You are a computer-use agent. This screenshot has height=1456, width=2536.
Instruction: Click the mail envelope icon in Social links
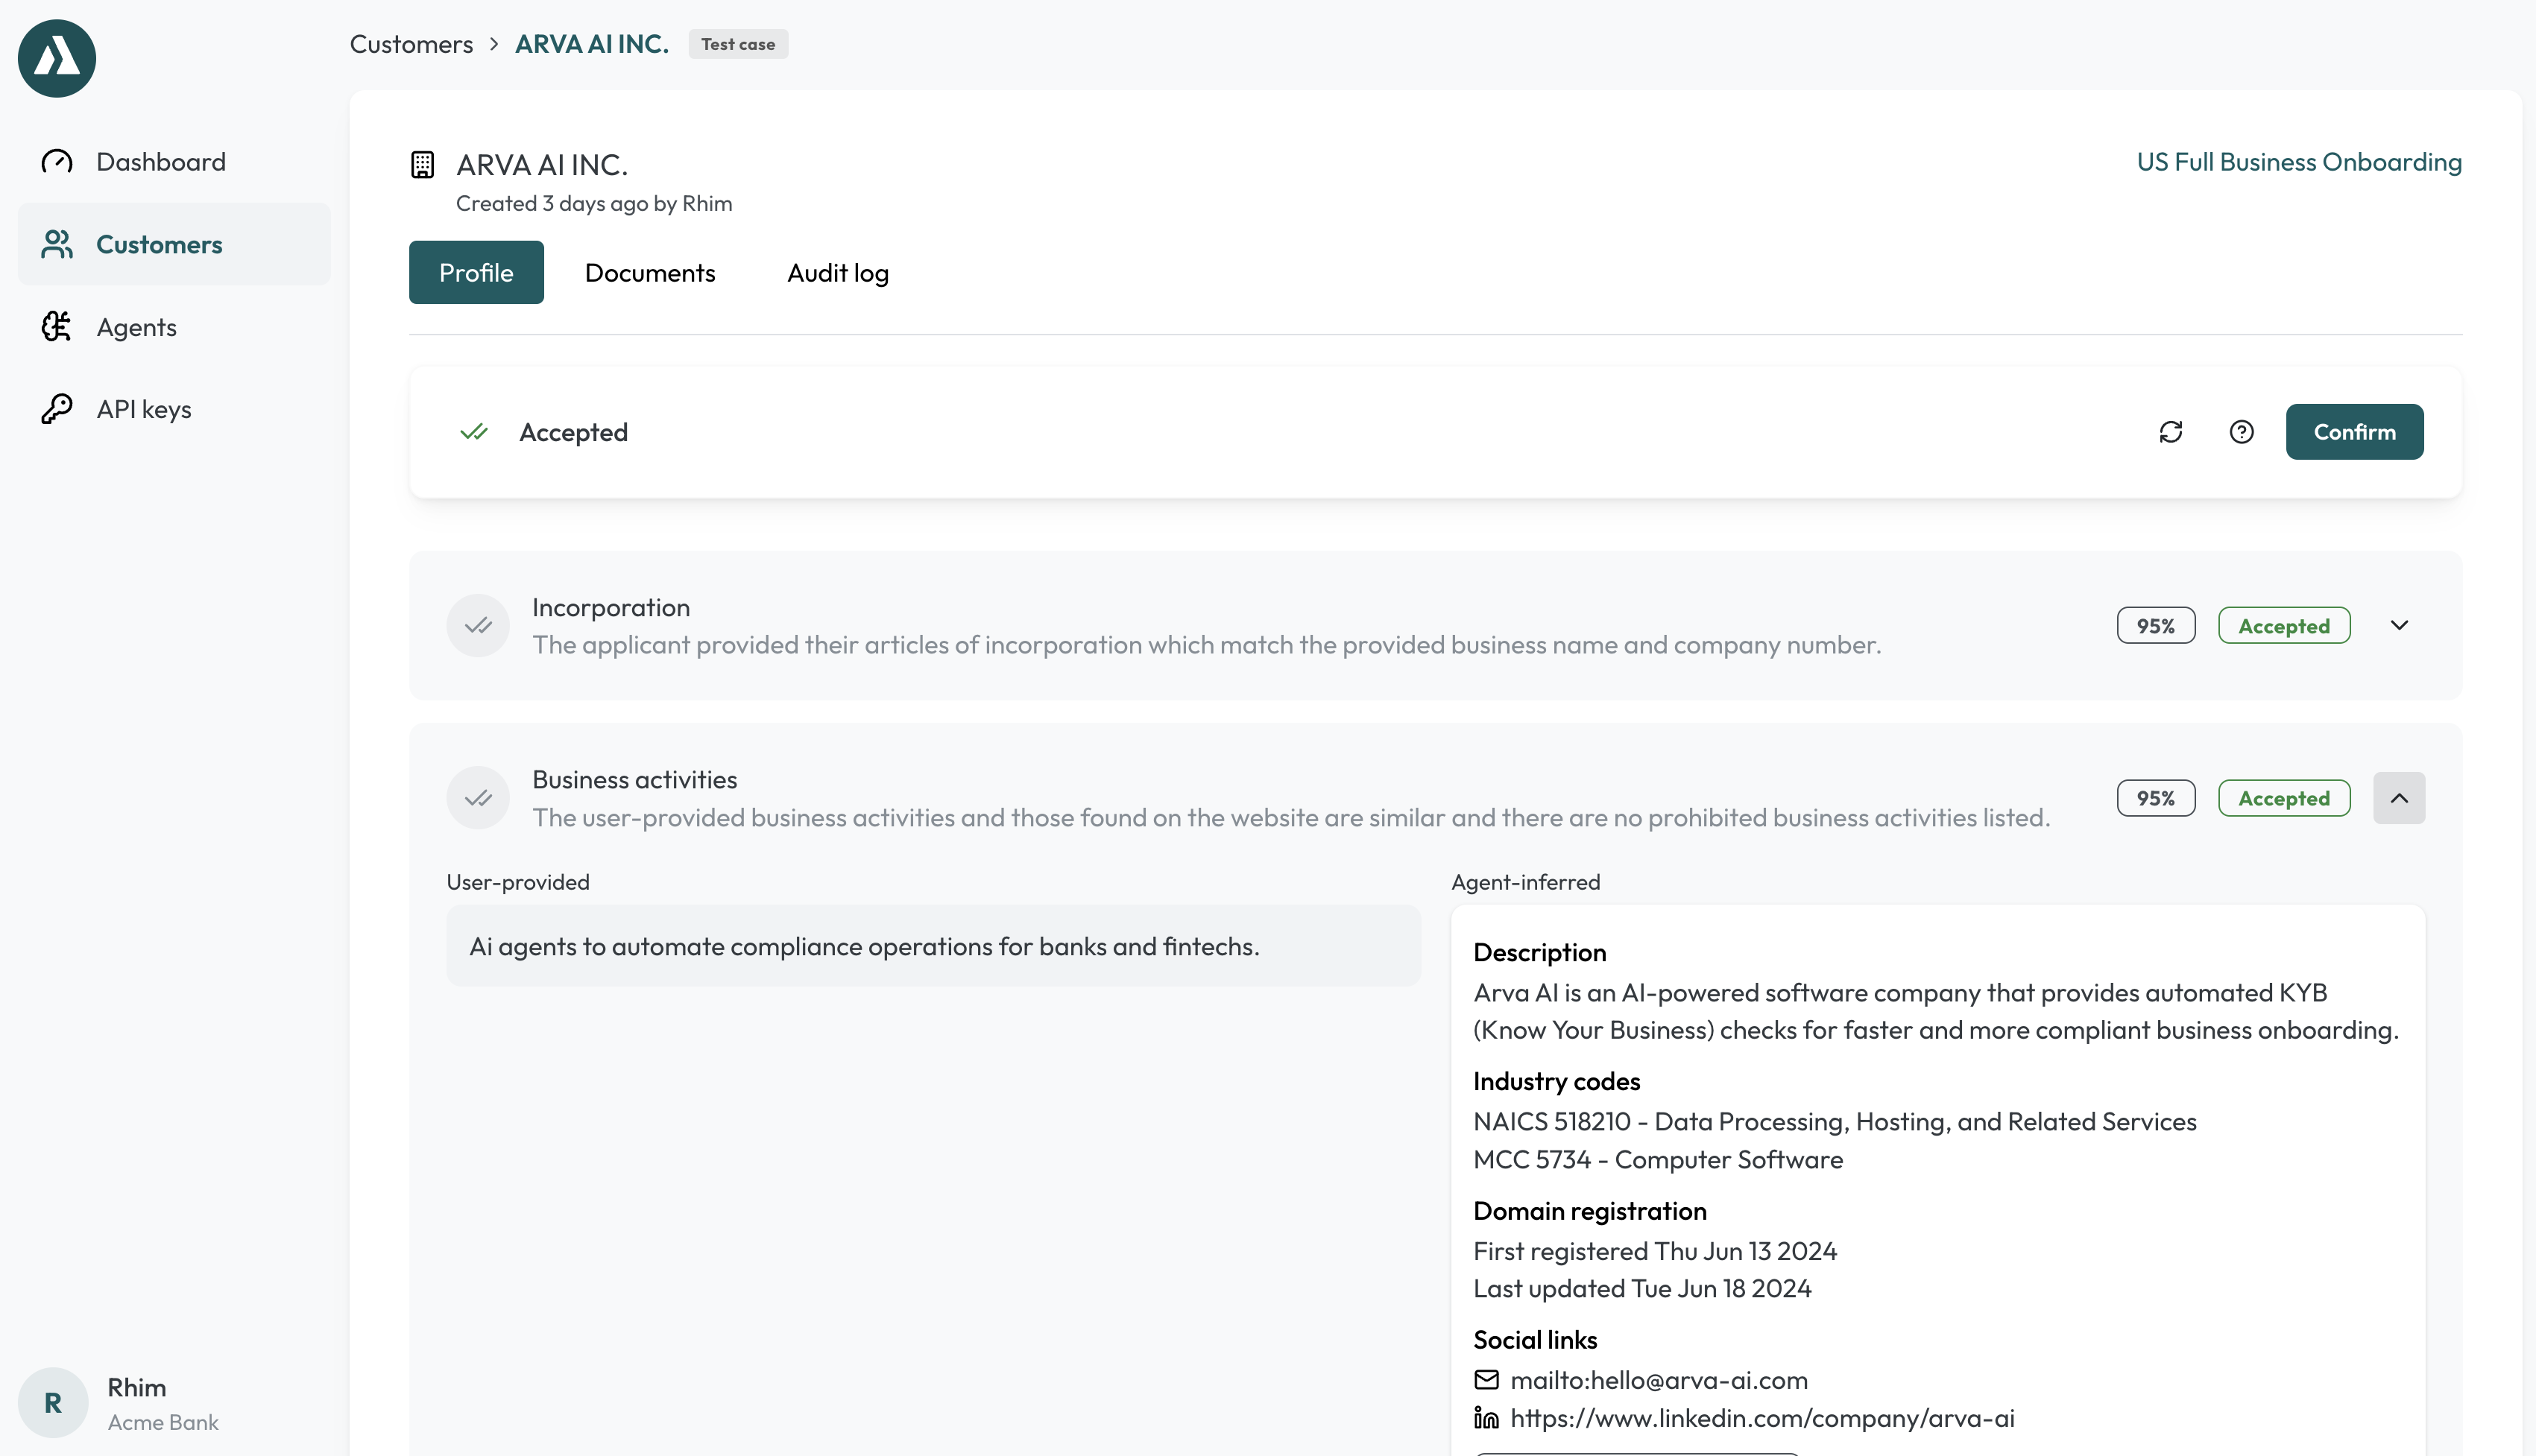pos(1486,1380)
